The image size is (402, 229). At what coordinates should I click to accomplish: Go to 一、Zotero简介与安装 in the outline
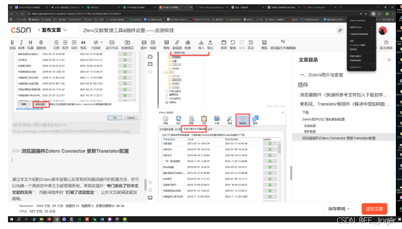click(x=321, y=75)
